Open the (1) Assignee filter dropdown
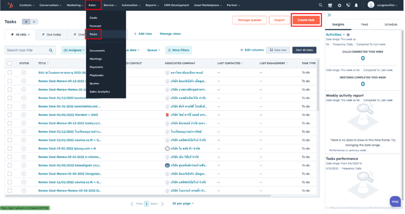405x214 pixels. click(x=74, y=50)
